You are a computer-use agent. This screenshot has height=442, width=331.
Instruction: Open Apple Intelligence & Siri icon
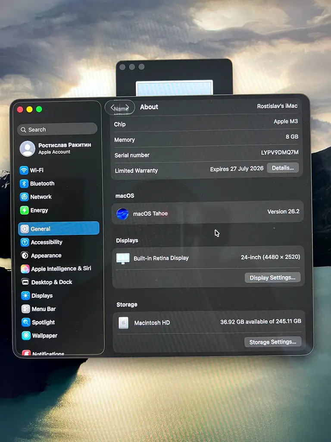click(25, 269)
